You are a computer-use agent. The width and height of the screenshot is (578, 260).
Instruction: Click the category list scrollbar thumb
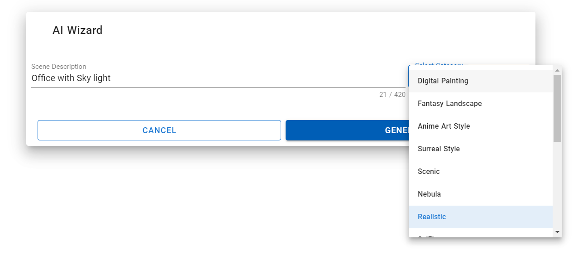tap(557, 108)
